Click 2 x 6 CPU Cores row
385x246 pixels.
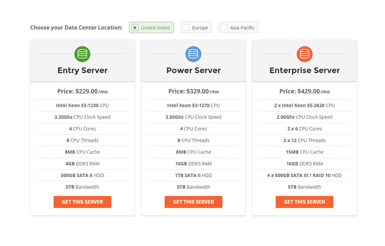pyautogui.click(x=305, y=129)
